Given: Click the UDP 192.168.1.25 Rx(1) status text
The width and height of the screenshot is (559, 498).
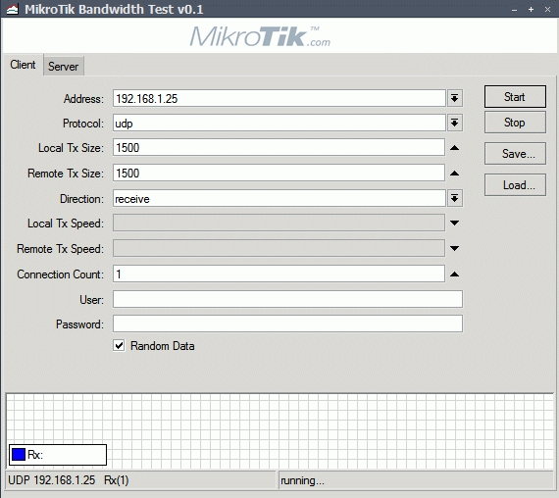Looking at the screenshot, I should click(69, 480).
